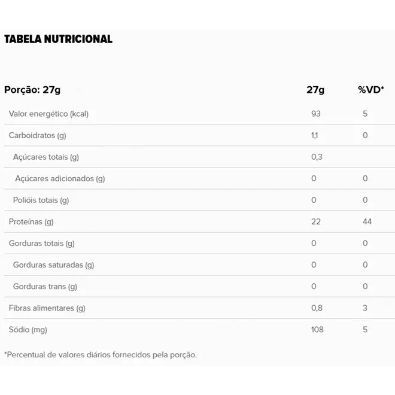Image resolution: width=395 pixels, height=395 pixels.
Task: Click the %VD* column header
Action: (371, 90)
